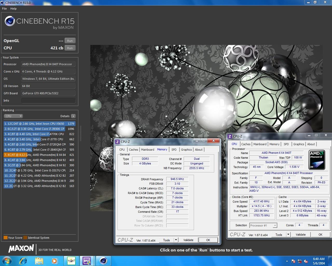Open Windows Media Player from taskbar
The image size is (332, 266).
(55, 261)
